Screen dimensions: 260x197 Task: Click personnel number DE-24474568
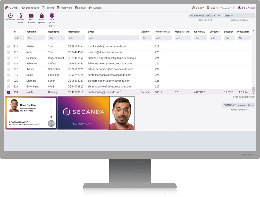pos(76,52)
